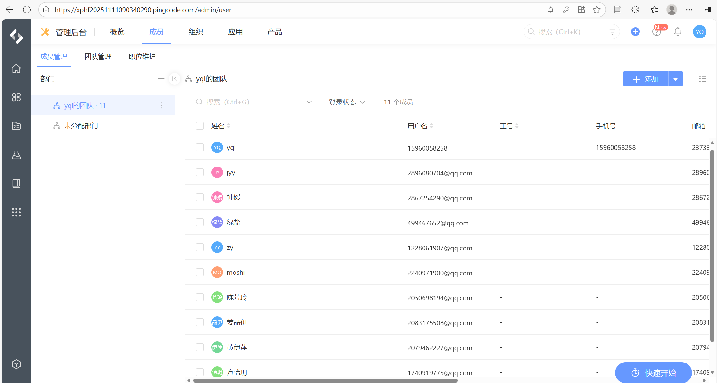
Task: Toggle the select-all checkbox beside 姓名
Action: pyautogui.click(x=200, y=126)
